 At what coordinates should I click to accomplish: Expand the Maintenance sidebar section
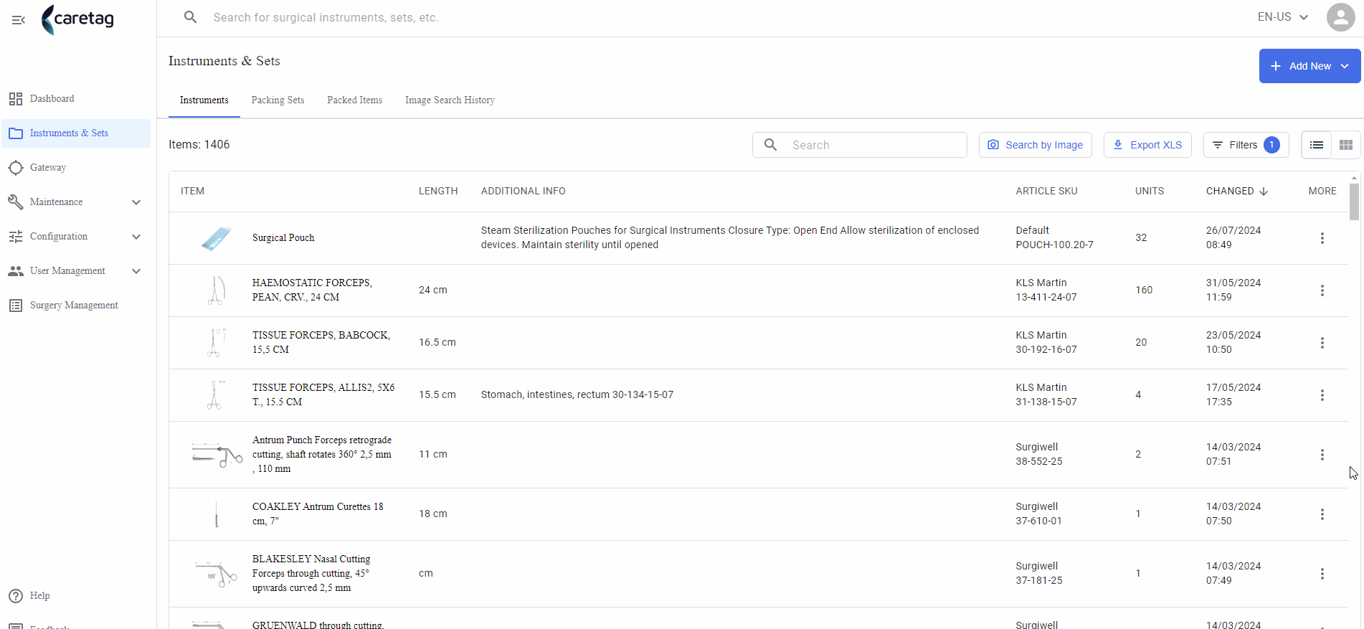pyautogui.click(x=75, y=202)
